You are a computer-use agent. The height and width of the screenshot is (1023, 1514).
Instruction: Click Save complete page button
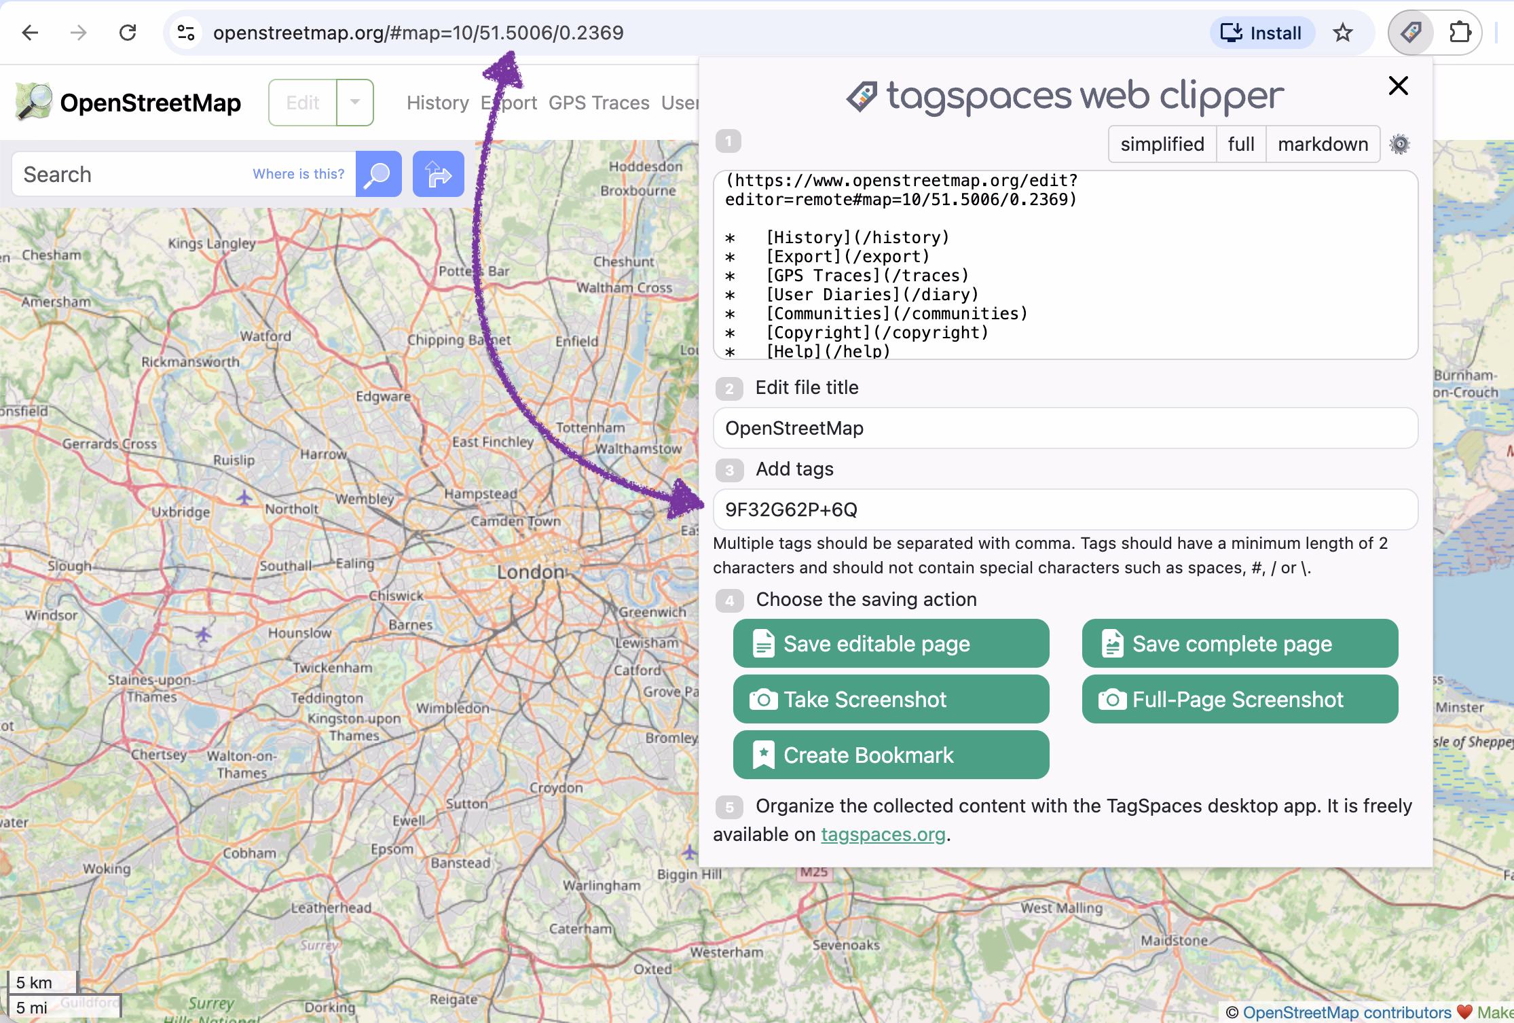pyautogui.click(x=1240, y=643)
